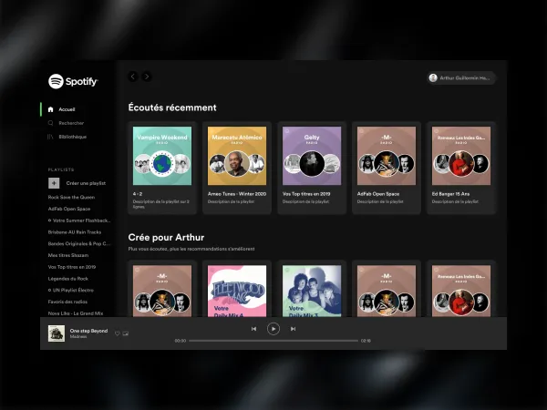Open the Gelty radio cover
547x410 pixels.
click(312, 156)
